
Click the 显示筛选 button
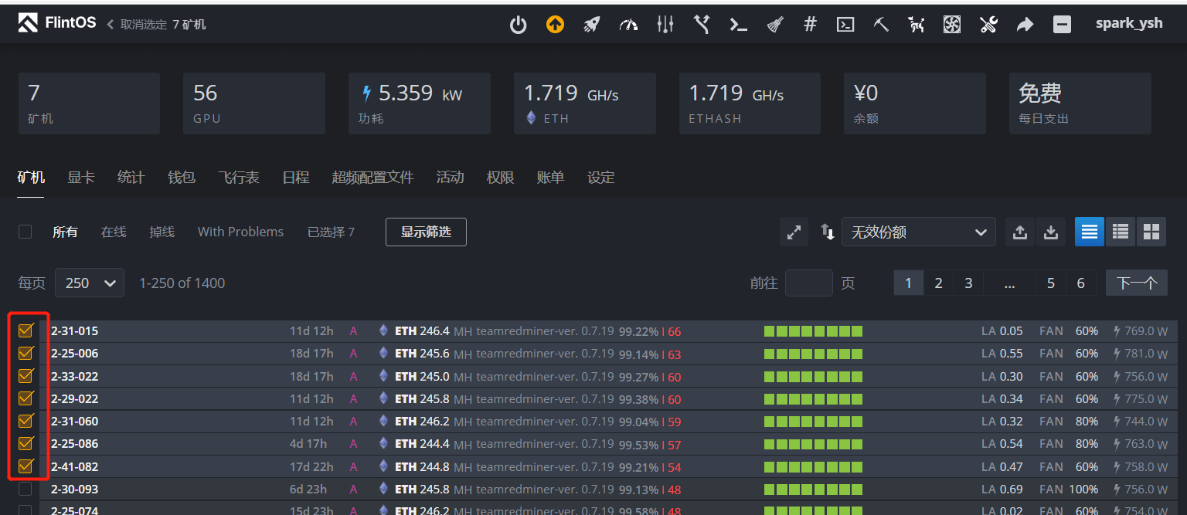click(426, 232)
